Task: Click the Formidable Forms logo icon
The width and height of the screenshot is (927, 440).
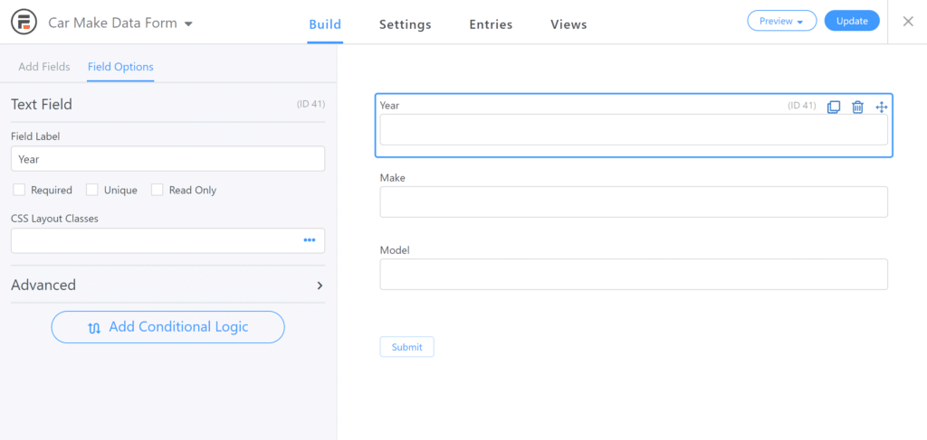Action: point(24,23)
